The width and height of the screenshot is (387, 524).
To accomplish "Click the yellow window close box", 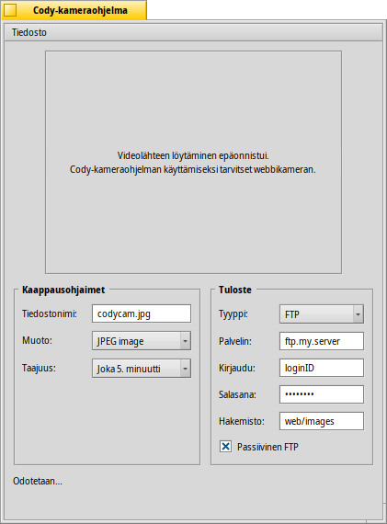I will [x=10, y=10].
